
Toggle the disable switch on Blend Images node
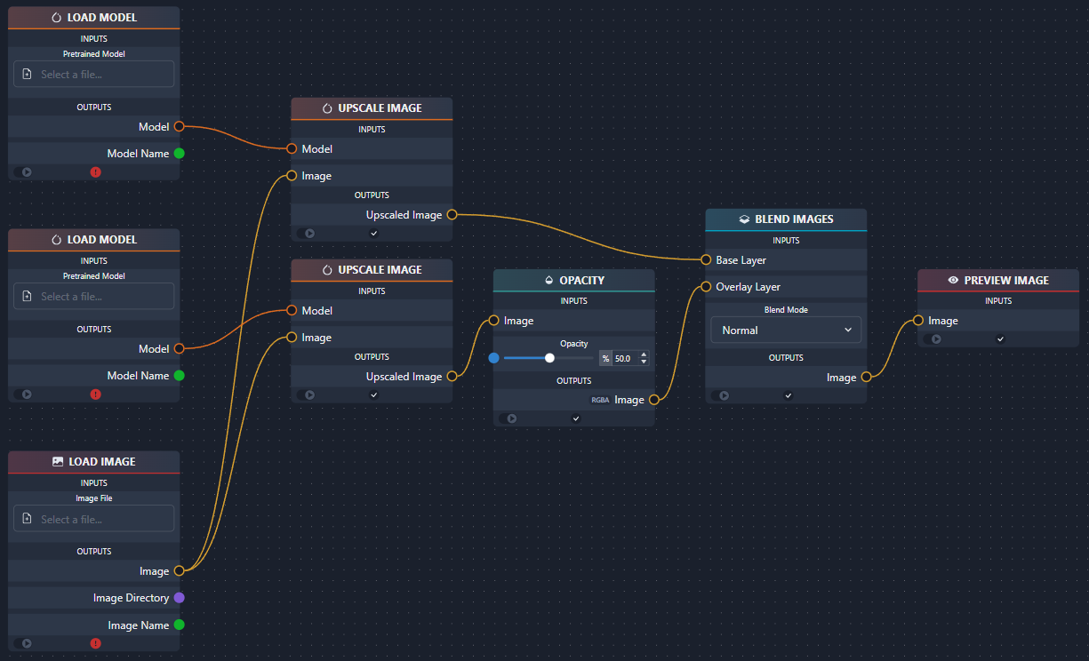(722, 395)
